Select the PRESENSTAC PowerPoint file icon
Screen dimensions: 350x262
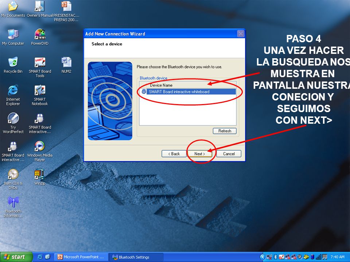tap(66, 11)
